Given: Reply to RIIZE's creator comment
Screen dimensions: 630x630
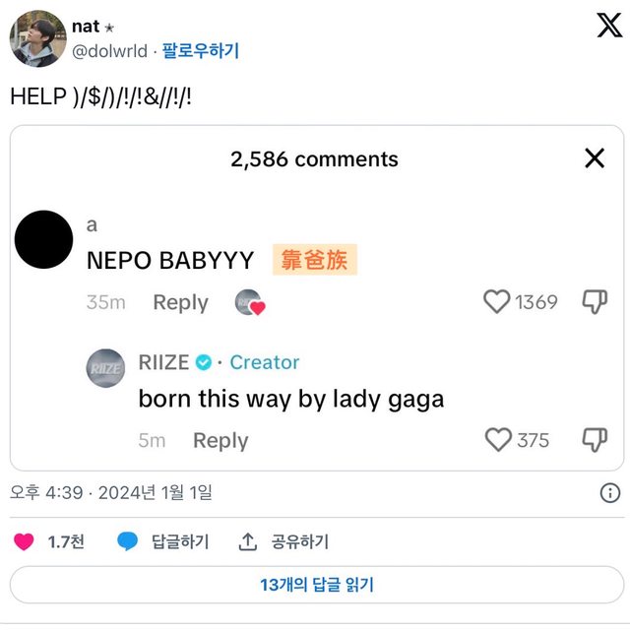Looking at the screenshot, I should [220, 440].
